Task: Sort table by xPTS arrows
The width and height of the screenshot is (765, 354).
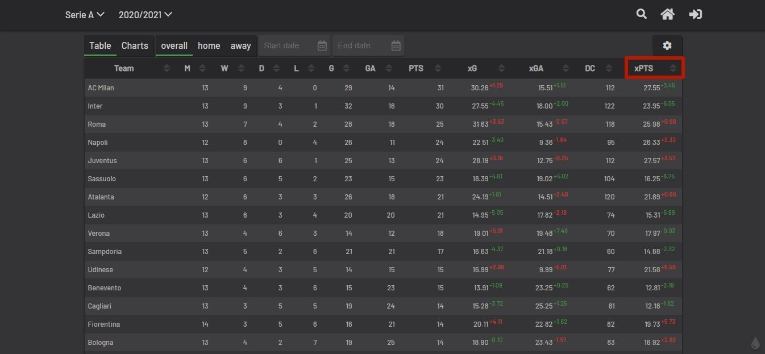Action: coord(673,69)
